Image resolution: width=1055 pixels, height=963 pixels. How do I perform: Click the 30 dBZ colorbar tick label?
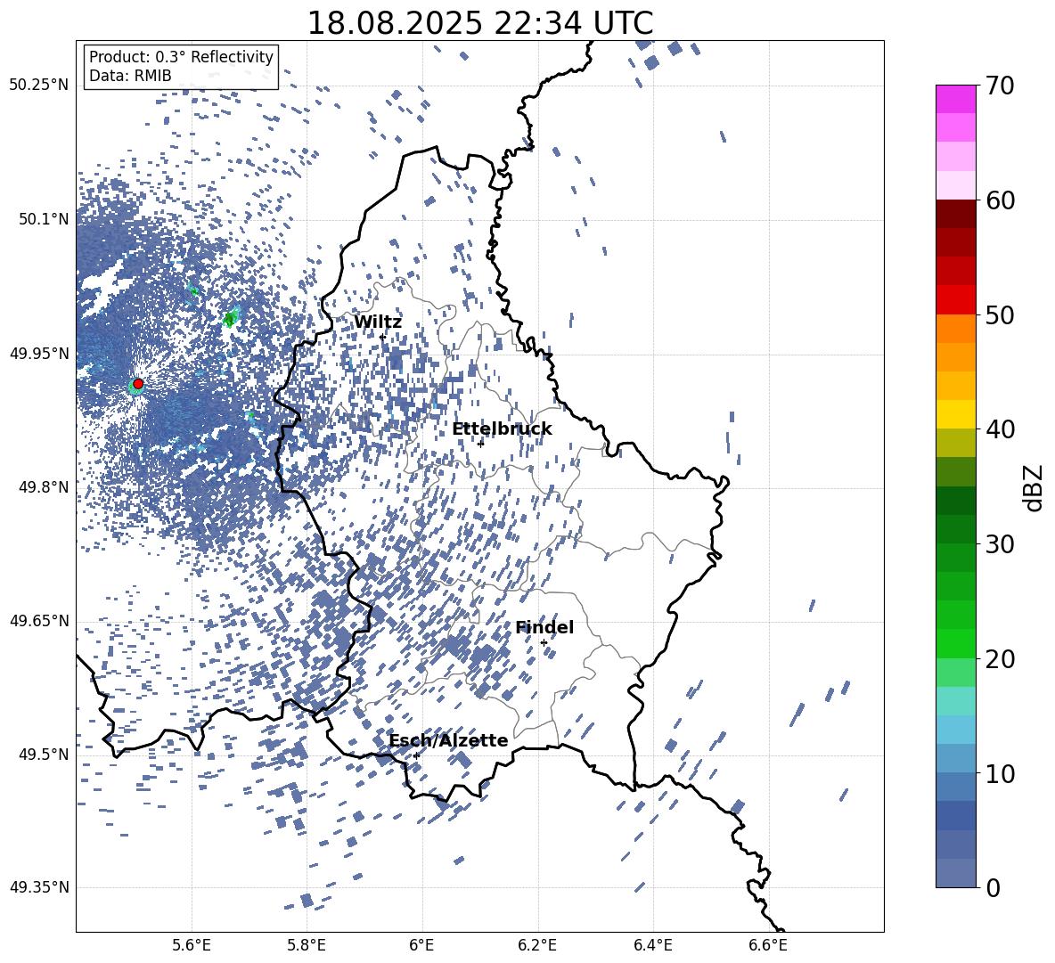pos(1000,543)
